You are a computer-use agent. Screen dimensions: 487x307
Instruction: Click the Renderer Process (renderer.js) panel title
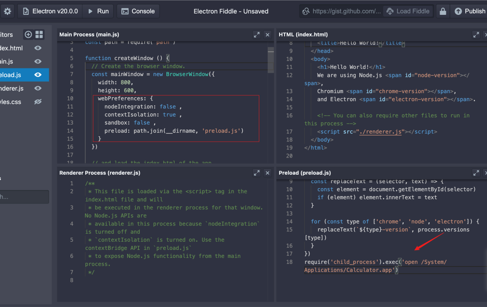(x=100, y=173)
